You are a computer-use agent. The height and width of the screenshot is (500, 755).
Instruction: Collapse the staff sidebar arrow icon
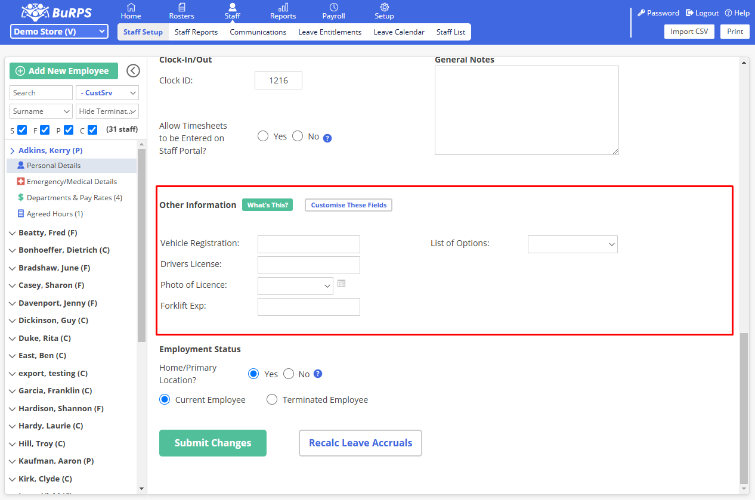134,71
